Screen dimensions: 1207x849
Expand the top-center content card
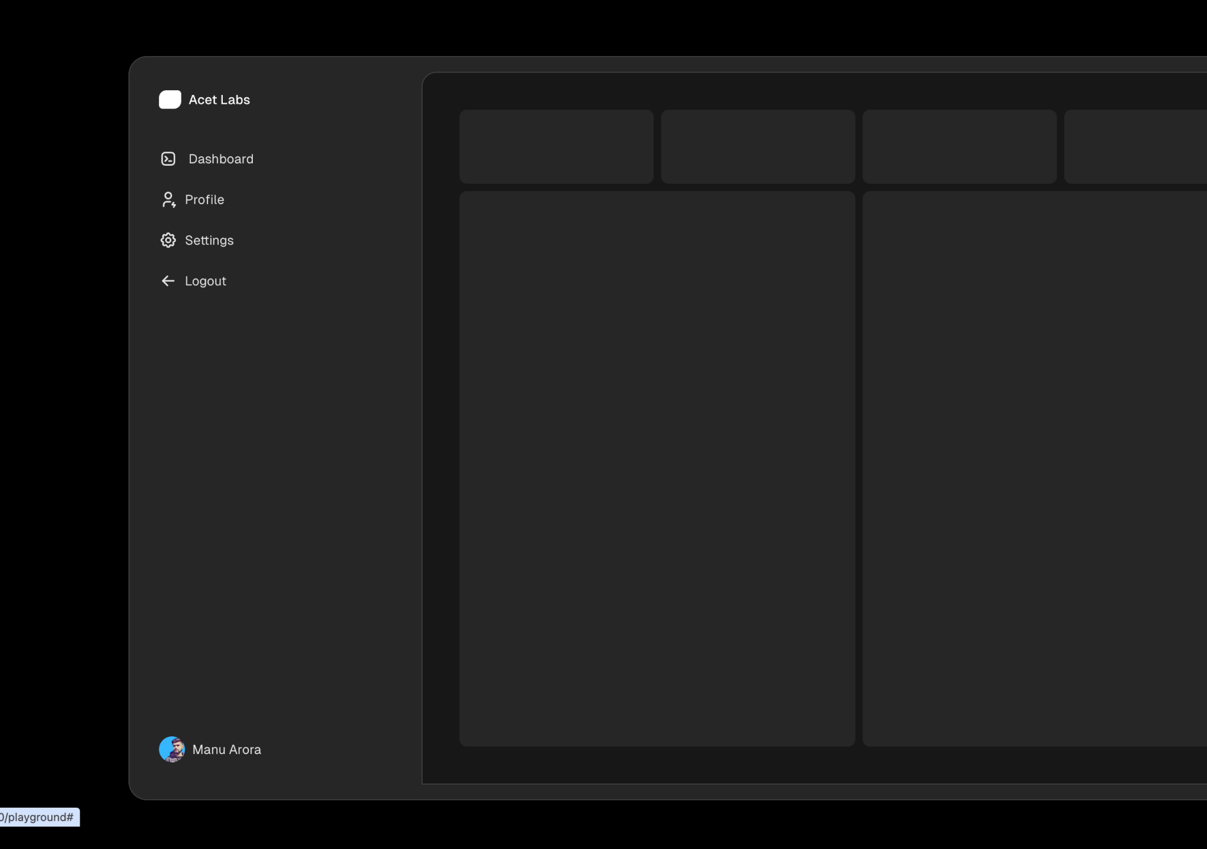(x=757, y=144)
